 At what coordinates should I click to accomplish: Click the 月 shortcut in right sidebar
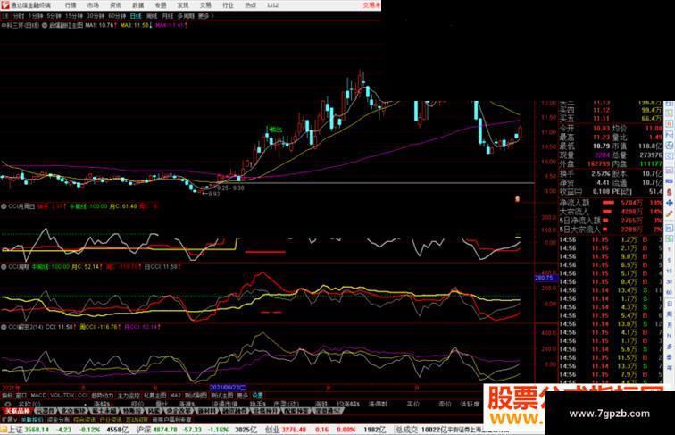click(670, 325)
